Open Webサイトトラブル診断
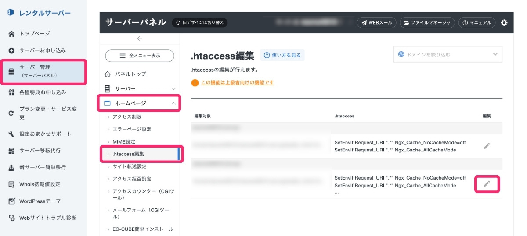This screenshot has height=236, width=527. 48,218
